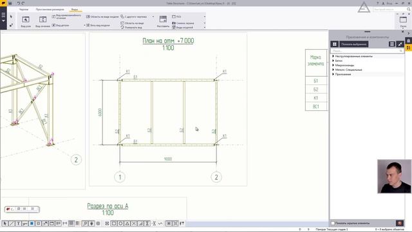This screenshot has width=412, height=232.
Task: Click Снимок экрана screenshot command
Action: pyautogui.click(x=183, y=23)
